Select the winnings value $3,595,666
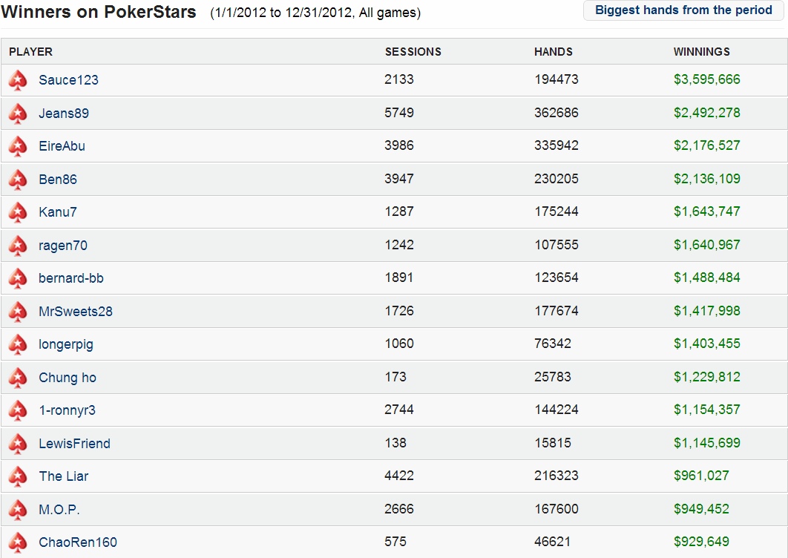Screen dimensions: 788x558 pyautogui.click(x=707, y=79)
